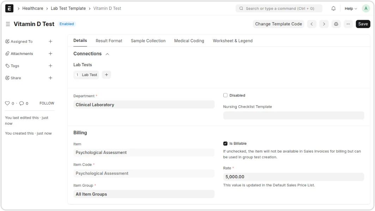Open the Help dropdown menu

click(351, 8)
